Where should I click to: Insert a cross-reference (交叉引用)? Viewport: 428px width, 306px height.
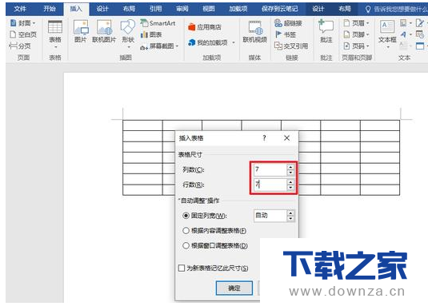tap(291, 46)
